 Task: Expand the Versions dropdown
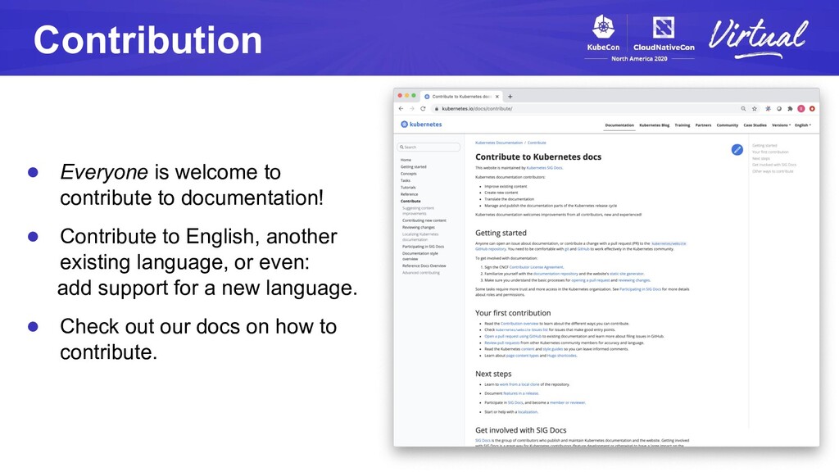pos(781,125)
